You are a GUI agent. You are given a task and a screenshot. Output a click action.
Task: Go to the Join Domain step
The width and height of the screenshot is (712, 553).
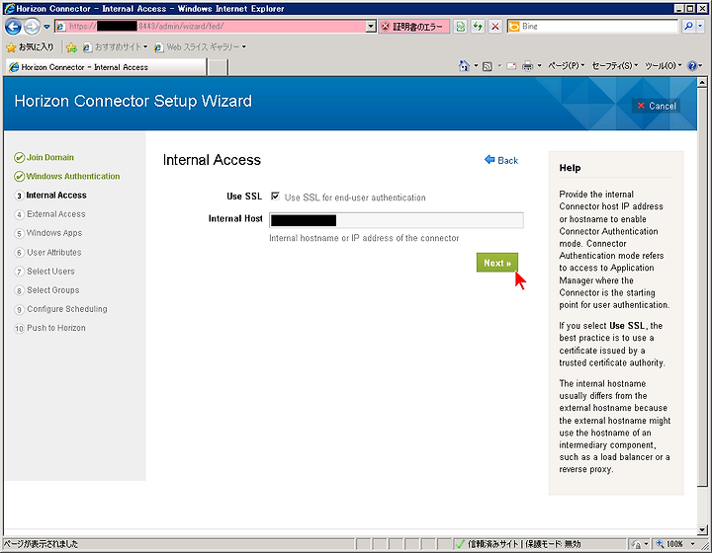point(50,157)
